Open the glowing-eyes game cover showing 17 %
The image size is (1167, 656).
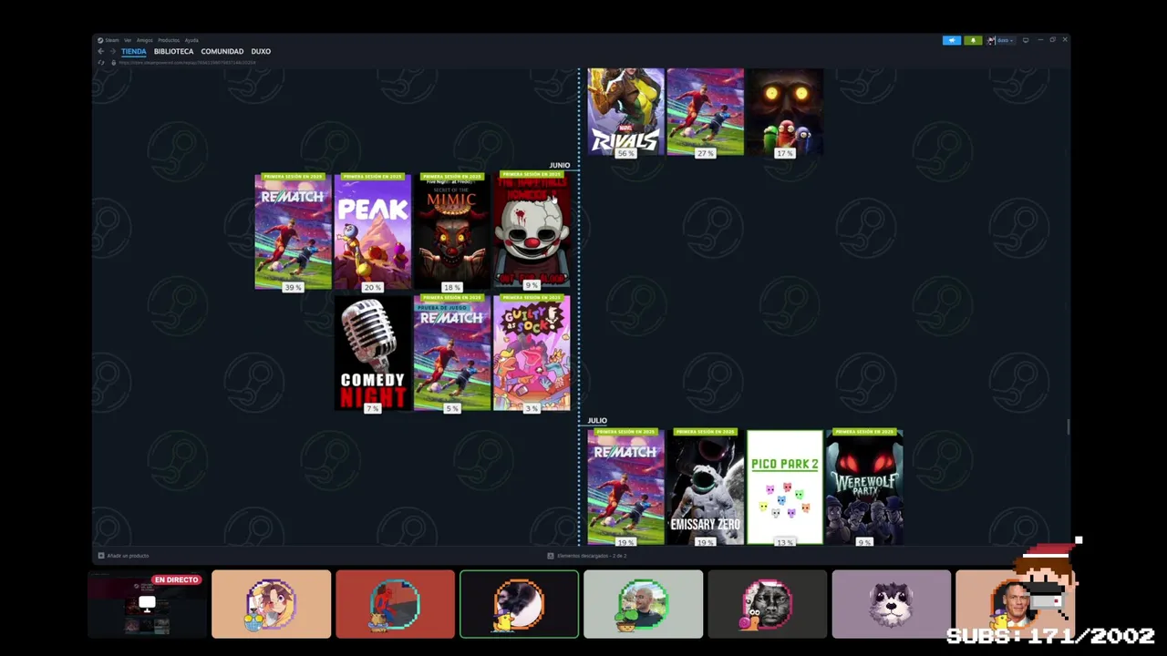click(785, 109)
